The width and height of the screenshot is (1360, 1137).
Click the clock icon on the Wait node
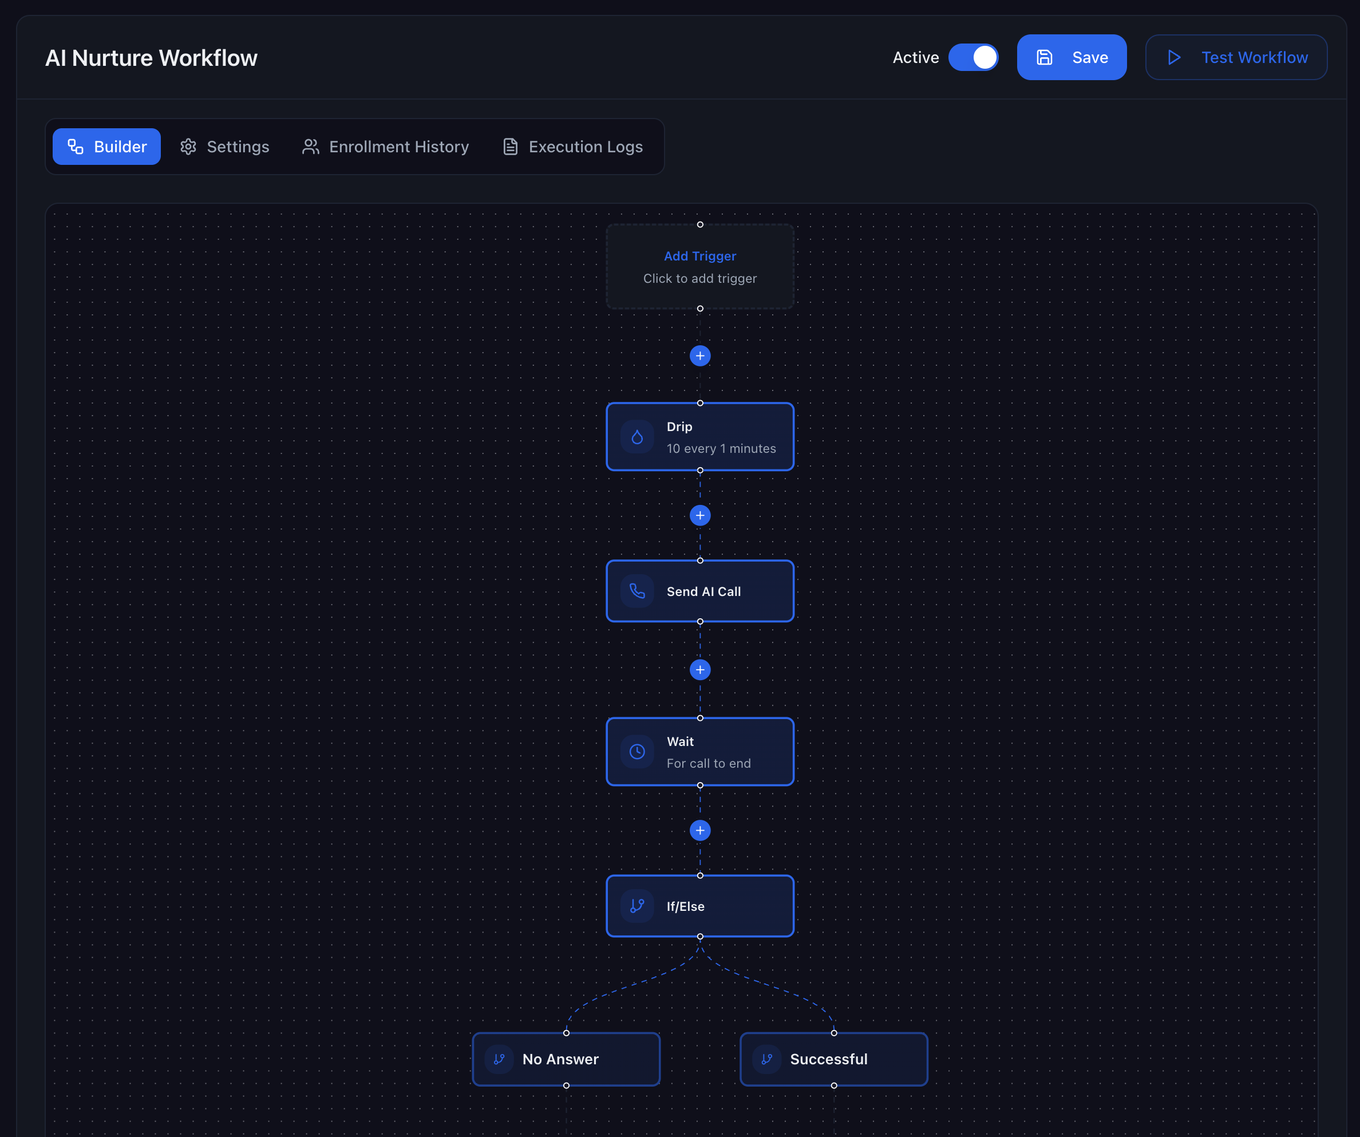coord(637,752)
